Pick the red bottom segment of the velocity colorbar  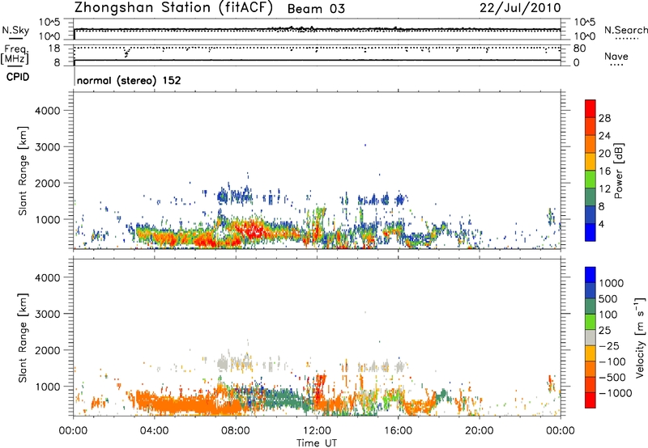tap(590, 400)
